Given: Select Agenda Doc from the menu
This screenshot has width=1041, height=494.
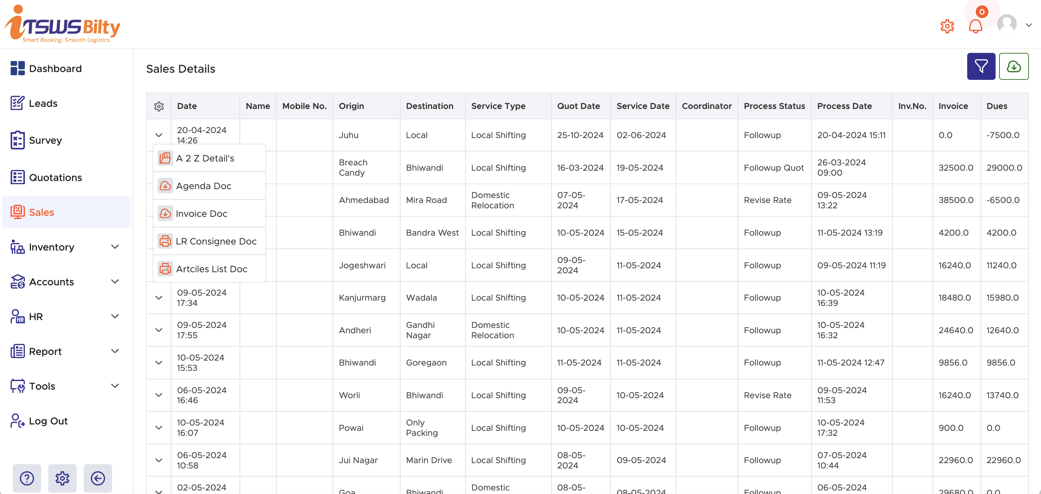Looking at the screenshot, I should point(203,186).
